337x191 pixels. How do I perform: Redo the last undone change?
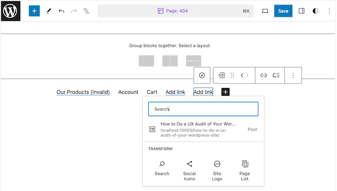point(74,11)
